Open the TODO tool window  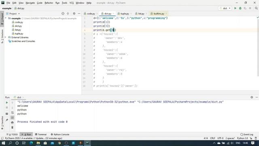coord(12,134)
